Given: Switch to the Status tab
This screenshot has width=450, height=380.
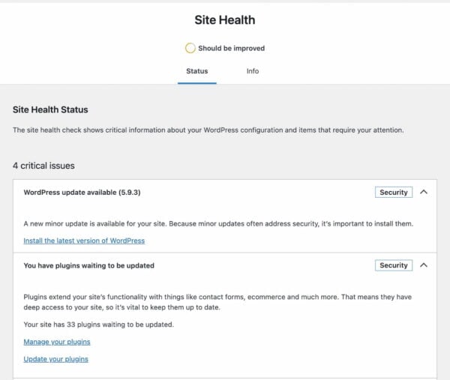Looking at the screenshot, I should (196, 71).
